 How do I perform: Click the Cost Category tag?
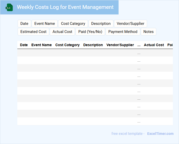pos(73,24)
